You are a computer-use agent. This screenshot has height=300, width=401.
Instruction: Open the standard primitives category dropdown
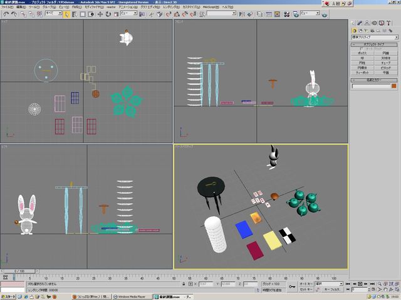(375, 37)
